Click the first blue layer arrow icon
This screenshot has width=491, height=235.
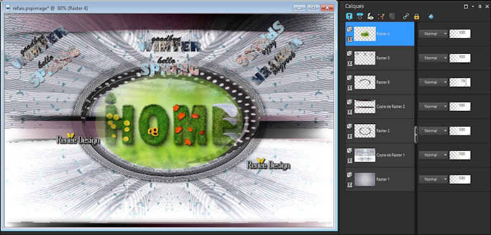(x=349, y=16)
